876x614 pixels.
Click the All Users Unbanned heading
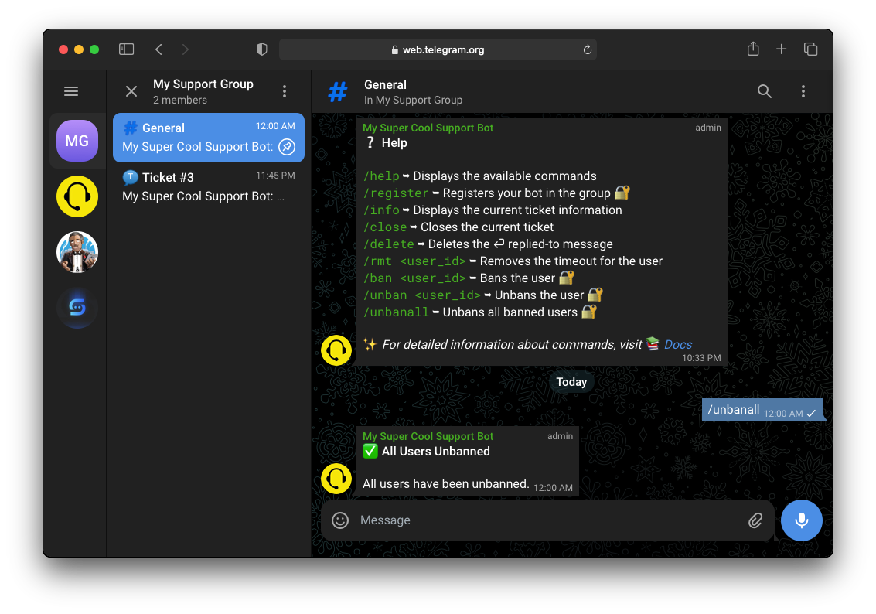[436, 452]
